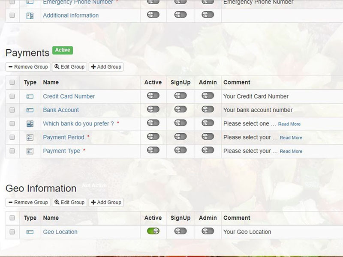343x257 pixels.
Task: Expand 'Read More' for the Payment Type comment
Action: [x=291, y=151]
